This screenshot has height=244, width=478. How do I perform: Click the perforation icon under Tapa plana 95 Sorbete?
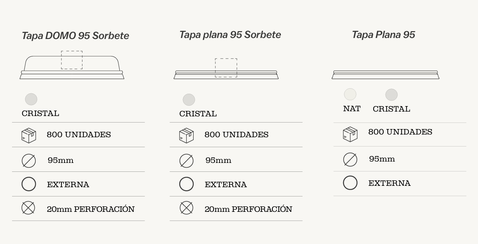click(186, 208)
